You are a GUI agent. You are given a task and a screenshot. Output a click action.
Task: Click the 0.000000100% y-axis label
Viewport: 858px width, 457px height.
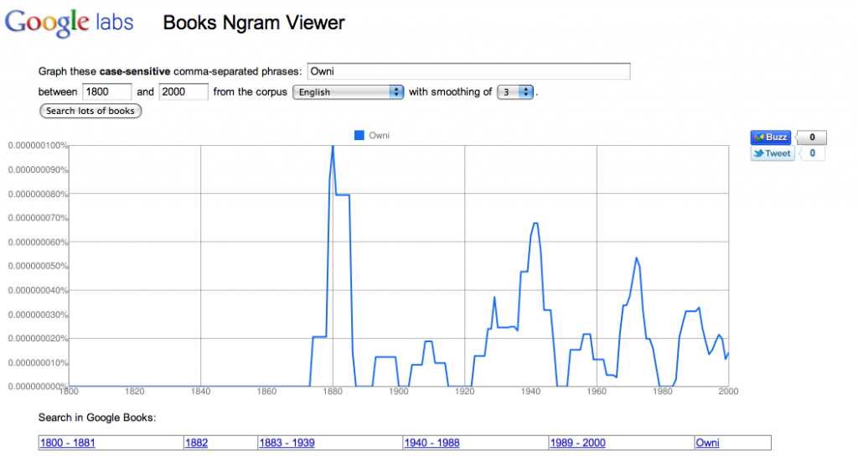38,146
